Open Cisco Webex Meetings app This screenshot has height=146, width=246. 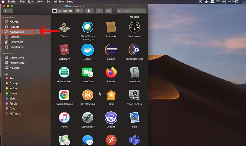[x=88, y=27]
